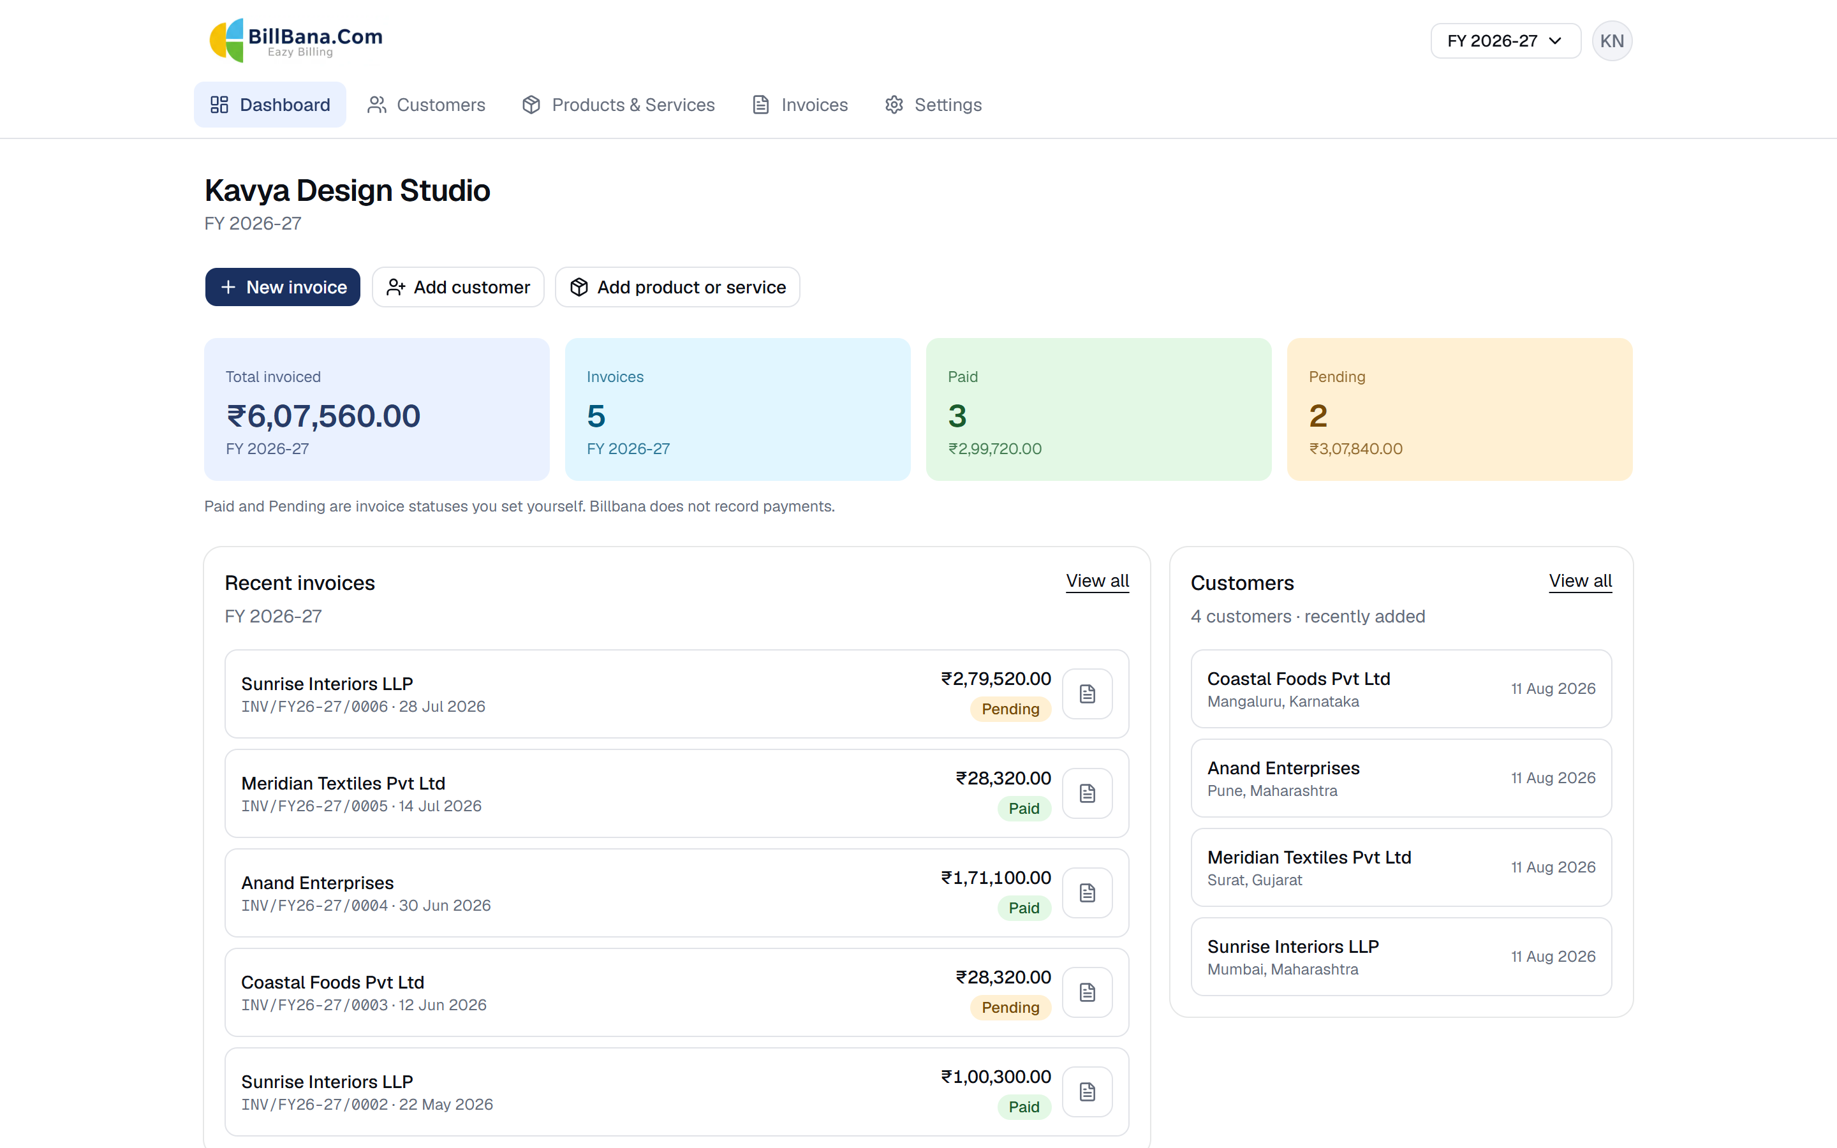This screenshot has height=1148, width=1837.
Task: Click the ₹2,79,520.00 invoice amount
Action: [x=996, y=679]
